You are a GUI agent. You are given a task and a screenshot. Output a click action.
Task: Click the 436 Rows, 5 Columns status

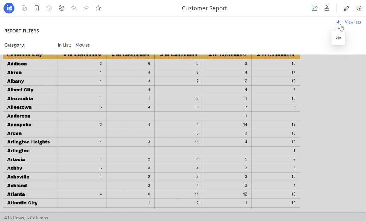[26, 218]
